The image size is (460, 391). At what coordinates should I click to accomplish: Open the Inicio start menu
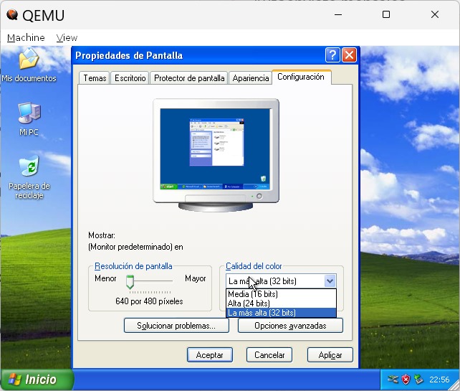point(37,380)
